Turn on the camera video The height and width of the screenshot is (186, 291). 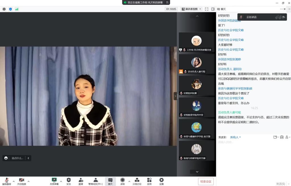(x=21, y=181)
